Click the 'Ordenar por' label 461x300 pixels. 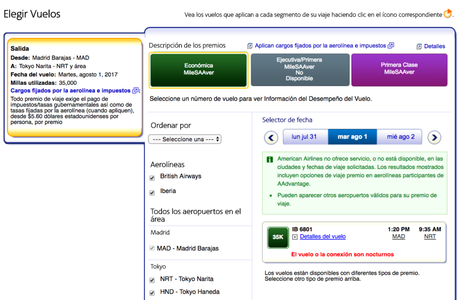171,125
